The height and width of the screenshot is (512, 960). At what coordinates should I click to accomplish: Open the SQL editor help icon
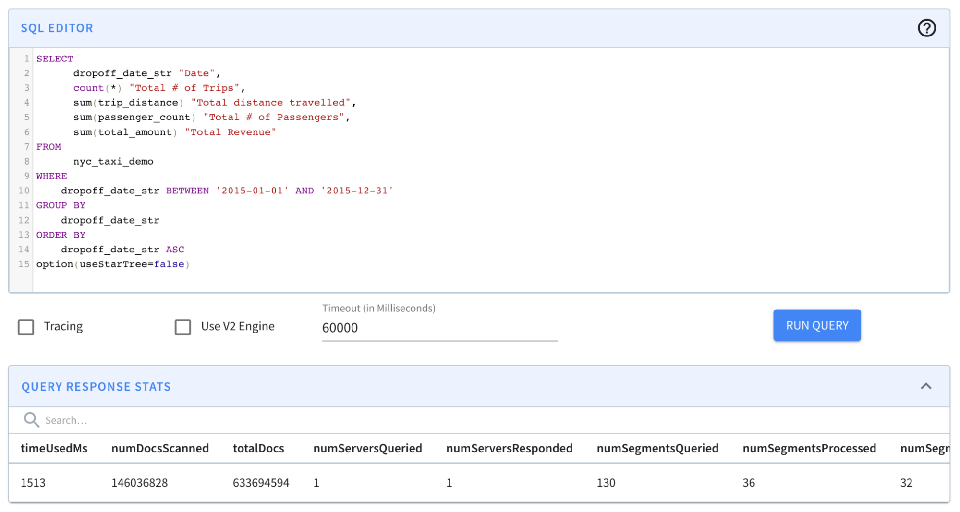pyautogui.click(x=926, y=28)
